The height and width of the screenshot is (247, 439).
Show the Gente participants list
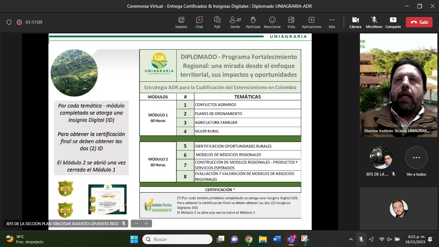235,22
